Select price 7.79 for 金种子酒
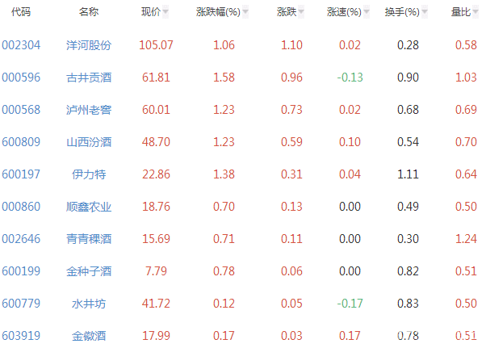This screenshot has width=486, height=348. [x=156, y=271]
